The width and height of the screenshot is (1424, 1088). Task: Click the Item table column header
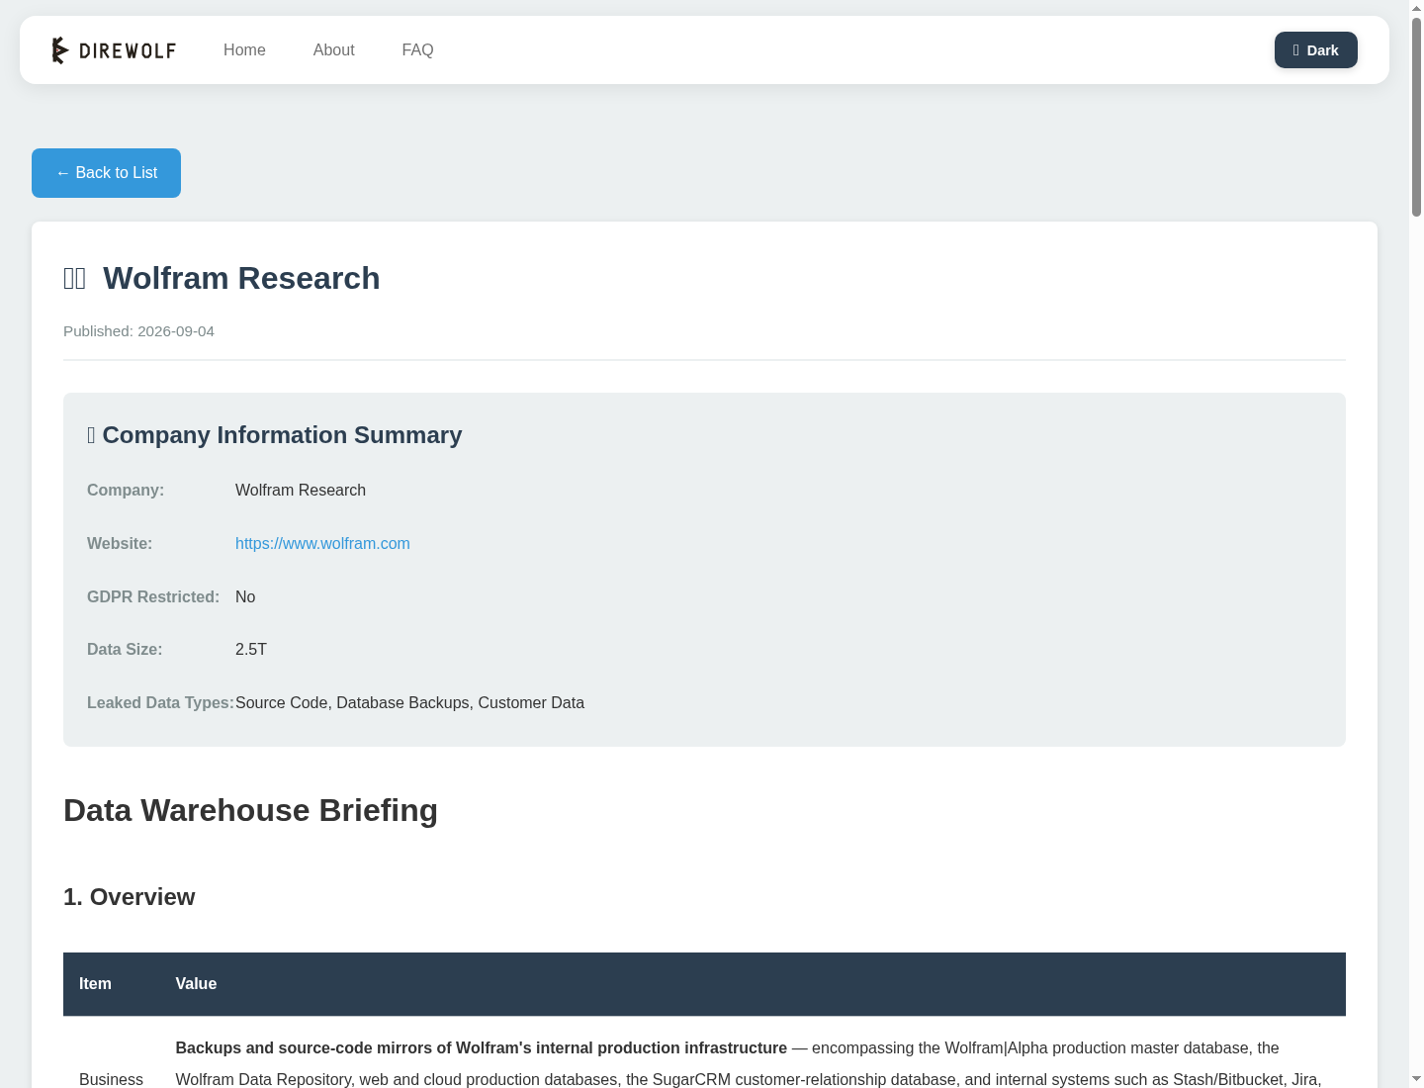click(x=95, y=984)
